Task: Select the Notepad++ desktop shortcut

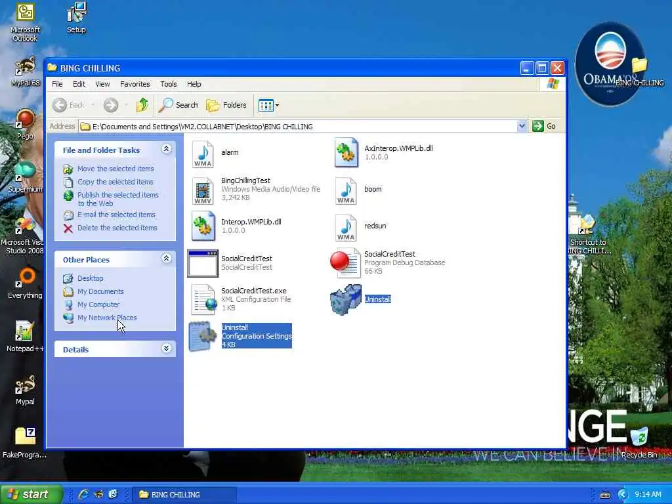Action: coord(25,337)
